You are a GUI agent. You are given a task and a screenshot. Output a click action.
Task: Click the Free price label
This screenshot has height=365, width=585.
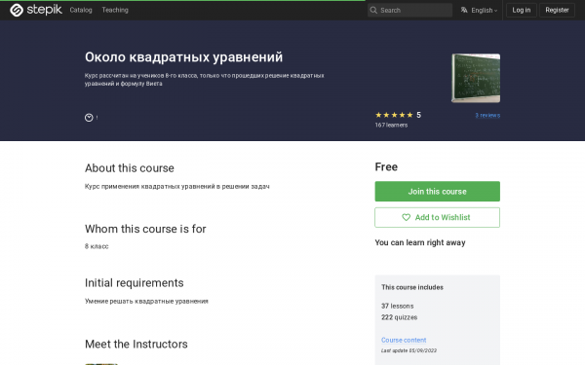tap(386, 166)
